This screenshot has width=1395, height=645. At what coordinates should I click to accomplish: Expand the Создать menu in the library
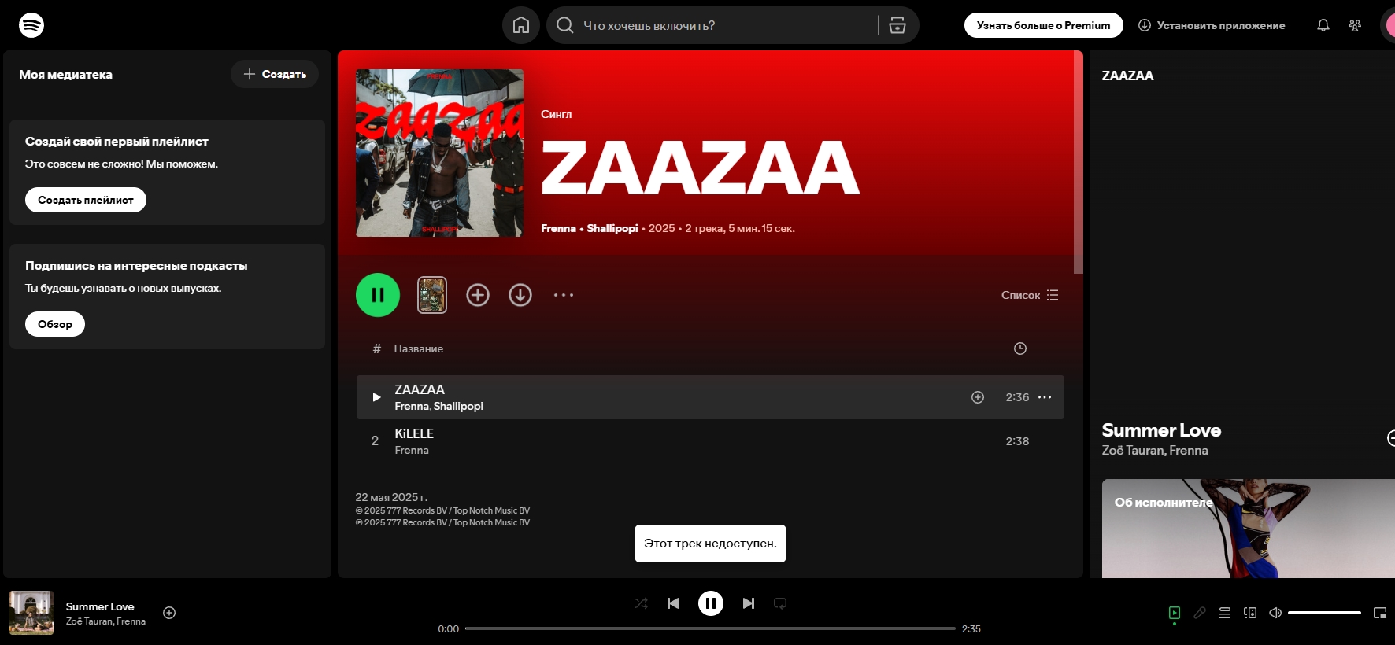pos(275,74)
